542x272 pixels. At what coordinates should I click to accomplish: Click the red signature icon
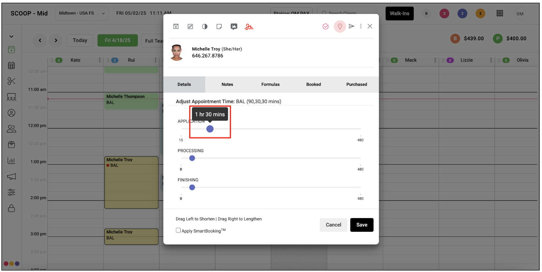(249, 27)
